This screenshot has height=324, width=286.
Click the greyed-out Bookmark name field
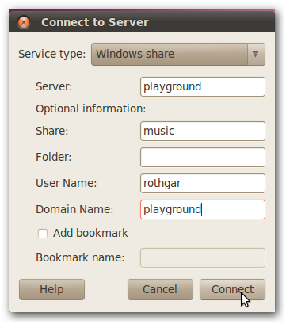[203, 257]
